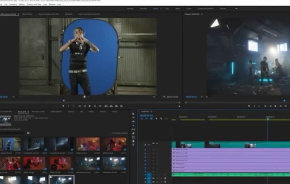
Task: Click the Snap magnet icon in the timeline
Action: 157,118
